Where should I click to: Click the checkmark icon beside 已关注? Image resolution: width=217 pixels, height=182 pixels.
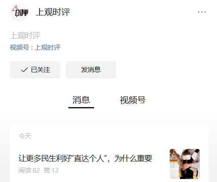pos(24,70)
